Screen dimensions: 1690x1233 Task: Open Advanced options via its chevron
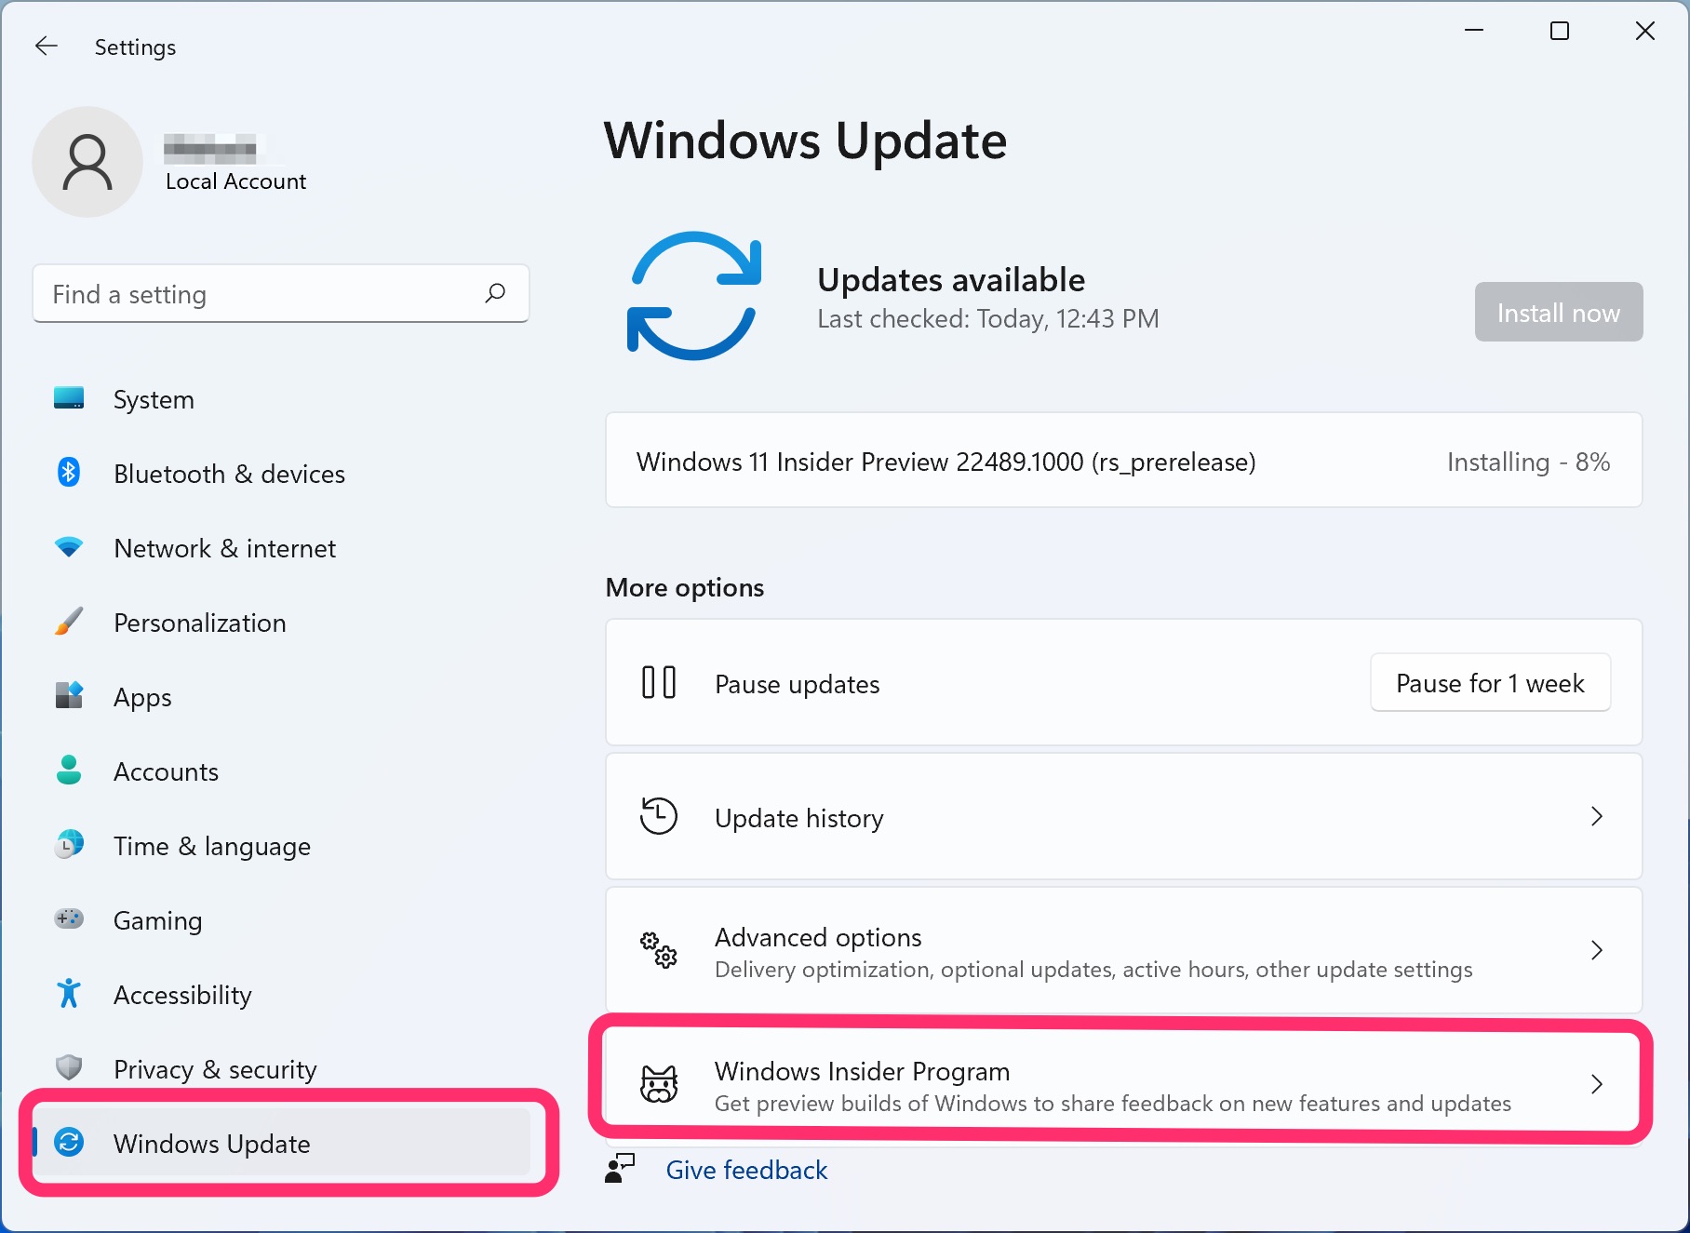coord(1597,950)
